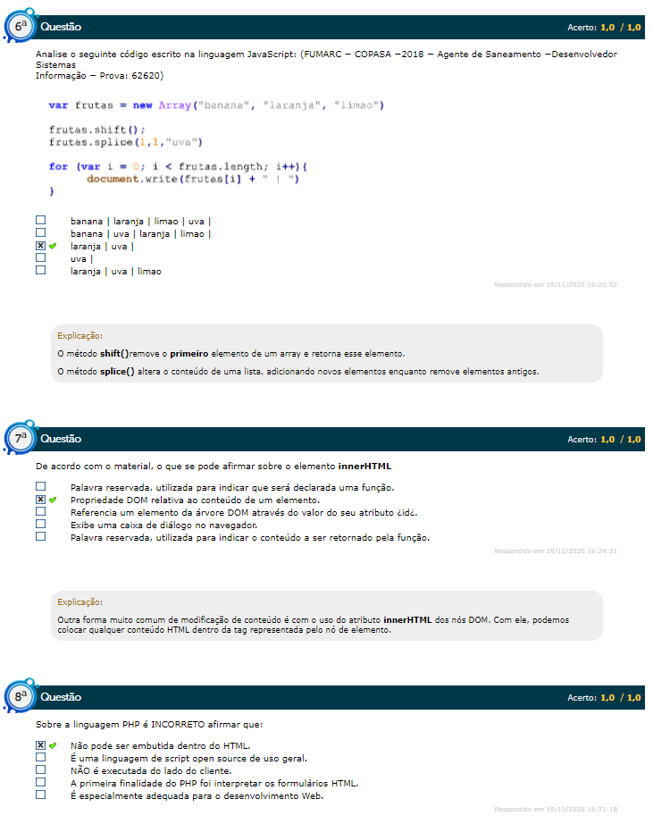The image size is (653, 824).
Task: Click green checkmark beside 'Propriedade DOM relativa' answer
Action: [x=53, y=500]
